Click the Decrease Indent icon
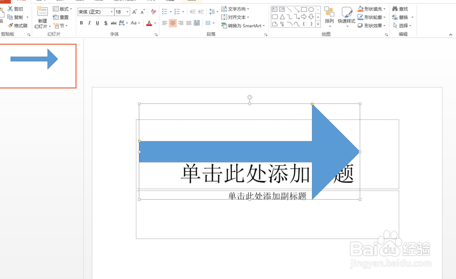The image size is (456, 279). tap(192, 12)
